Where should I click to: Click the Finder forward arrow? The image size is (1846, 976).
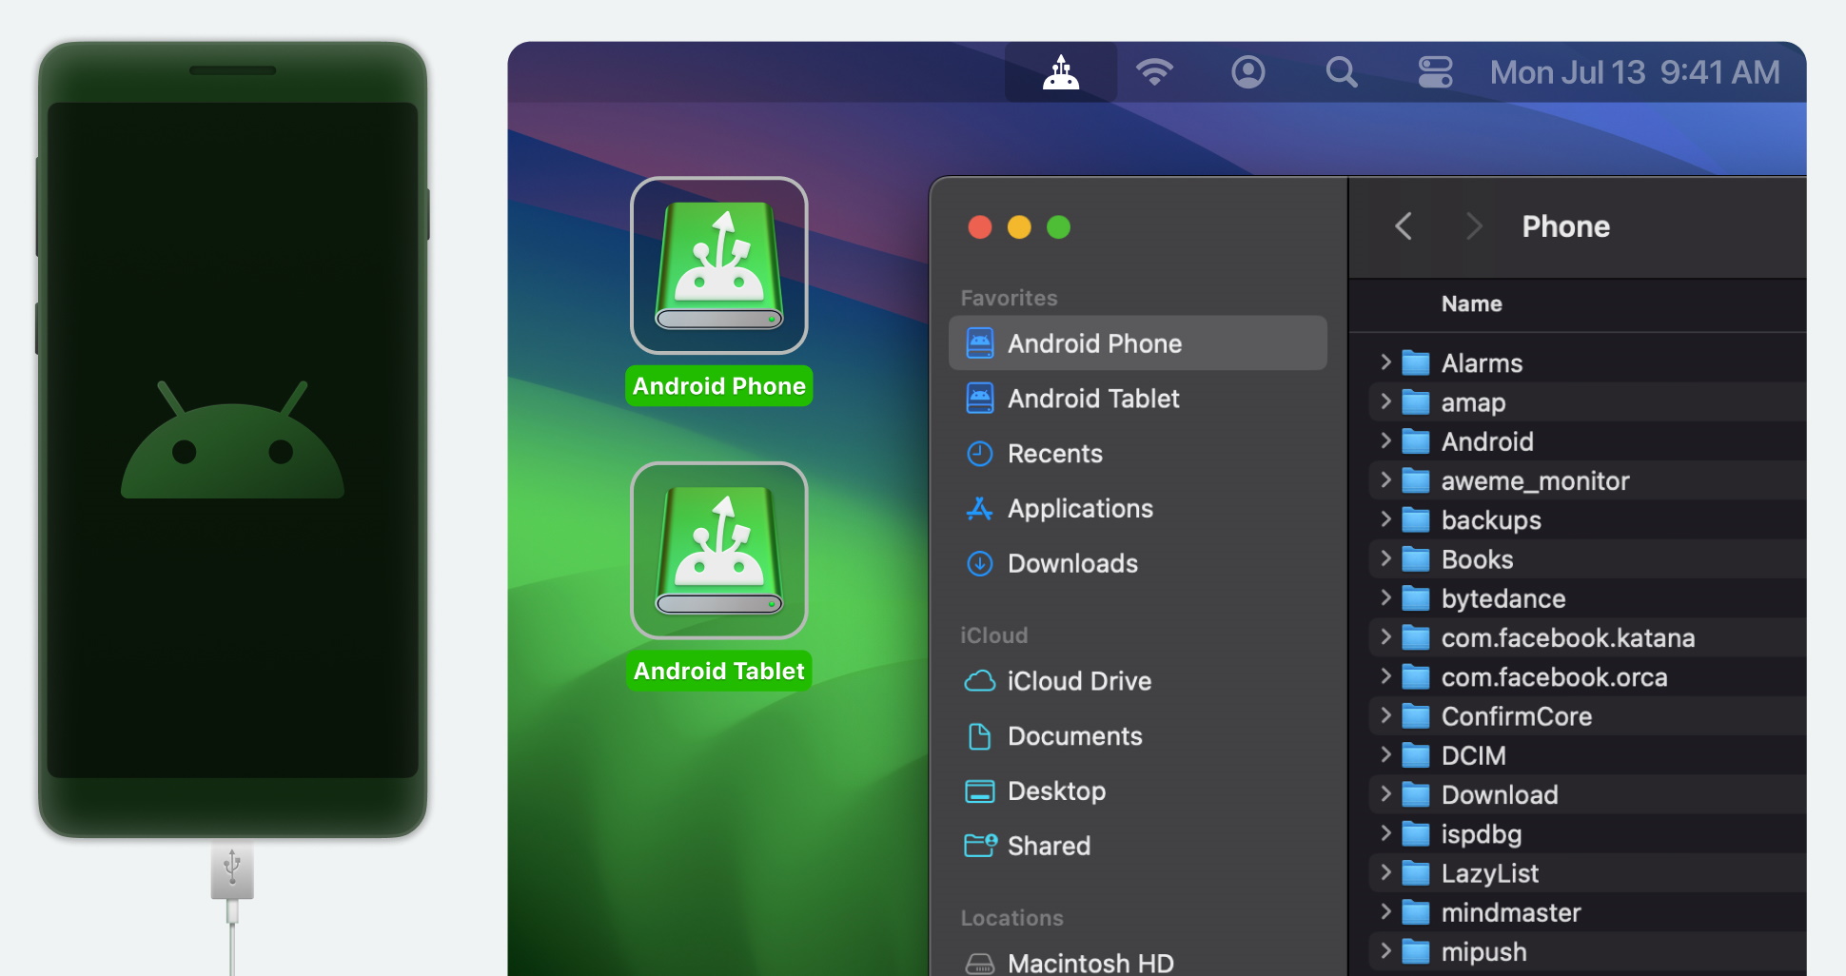(x=1473, y=226)
